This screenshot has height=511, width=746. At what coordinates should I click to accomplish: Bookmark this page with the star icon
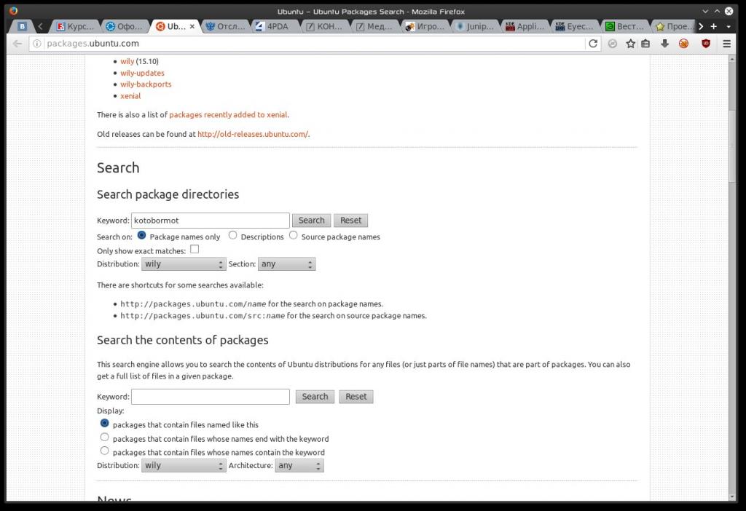click(x=630, y=44)
